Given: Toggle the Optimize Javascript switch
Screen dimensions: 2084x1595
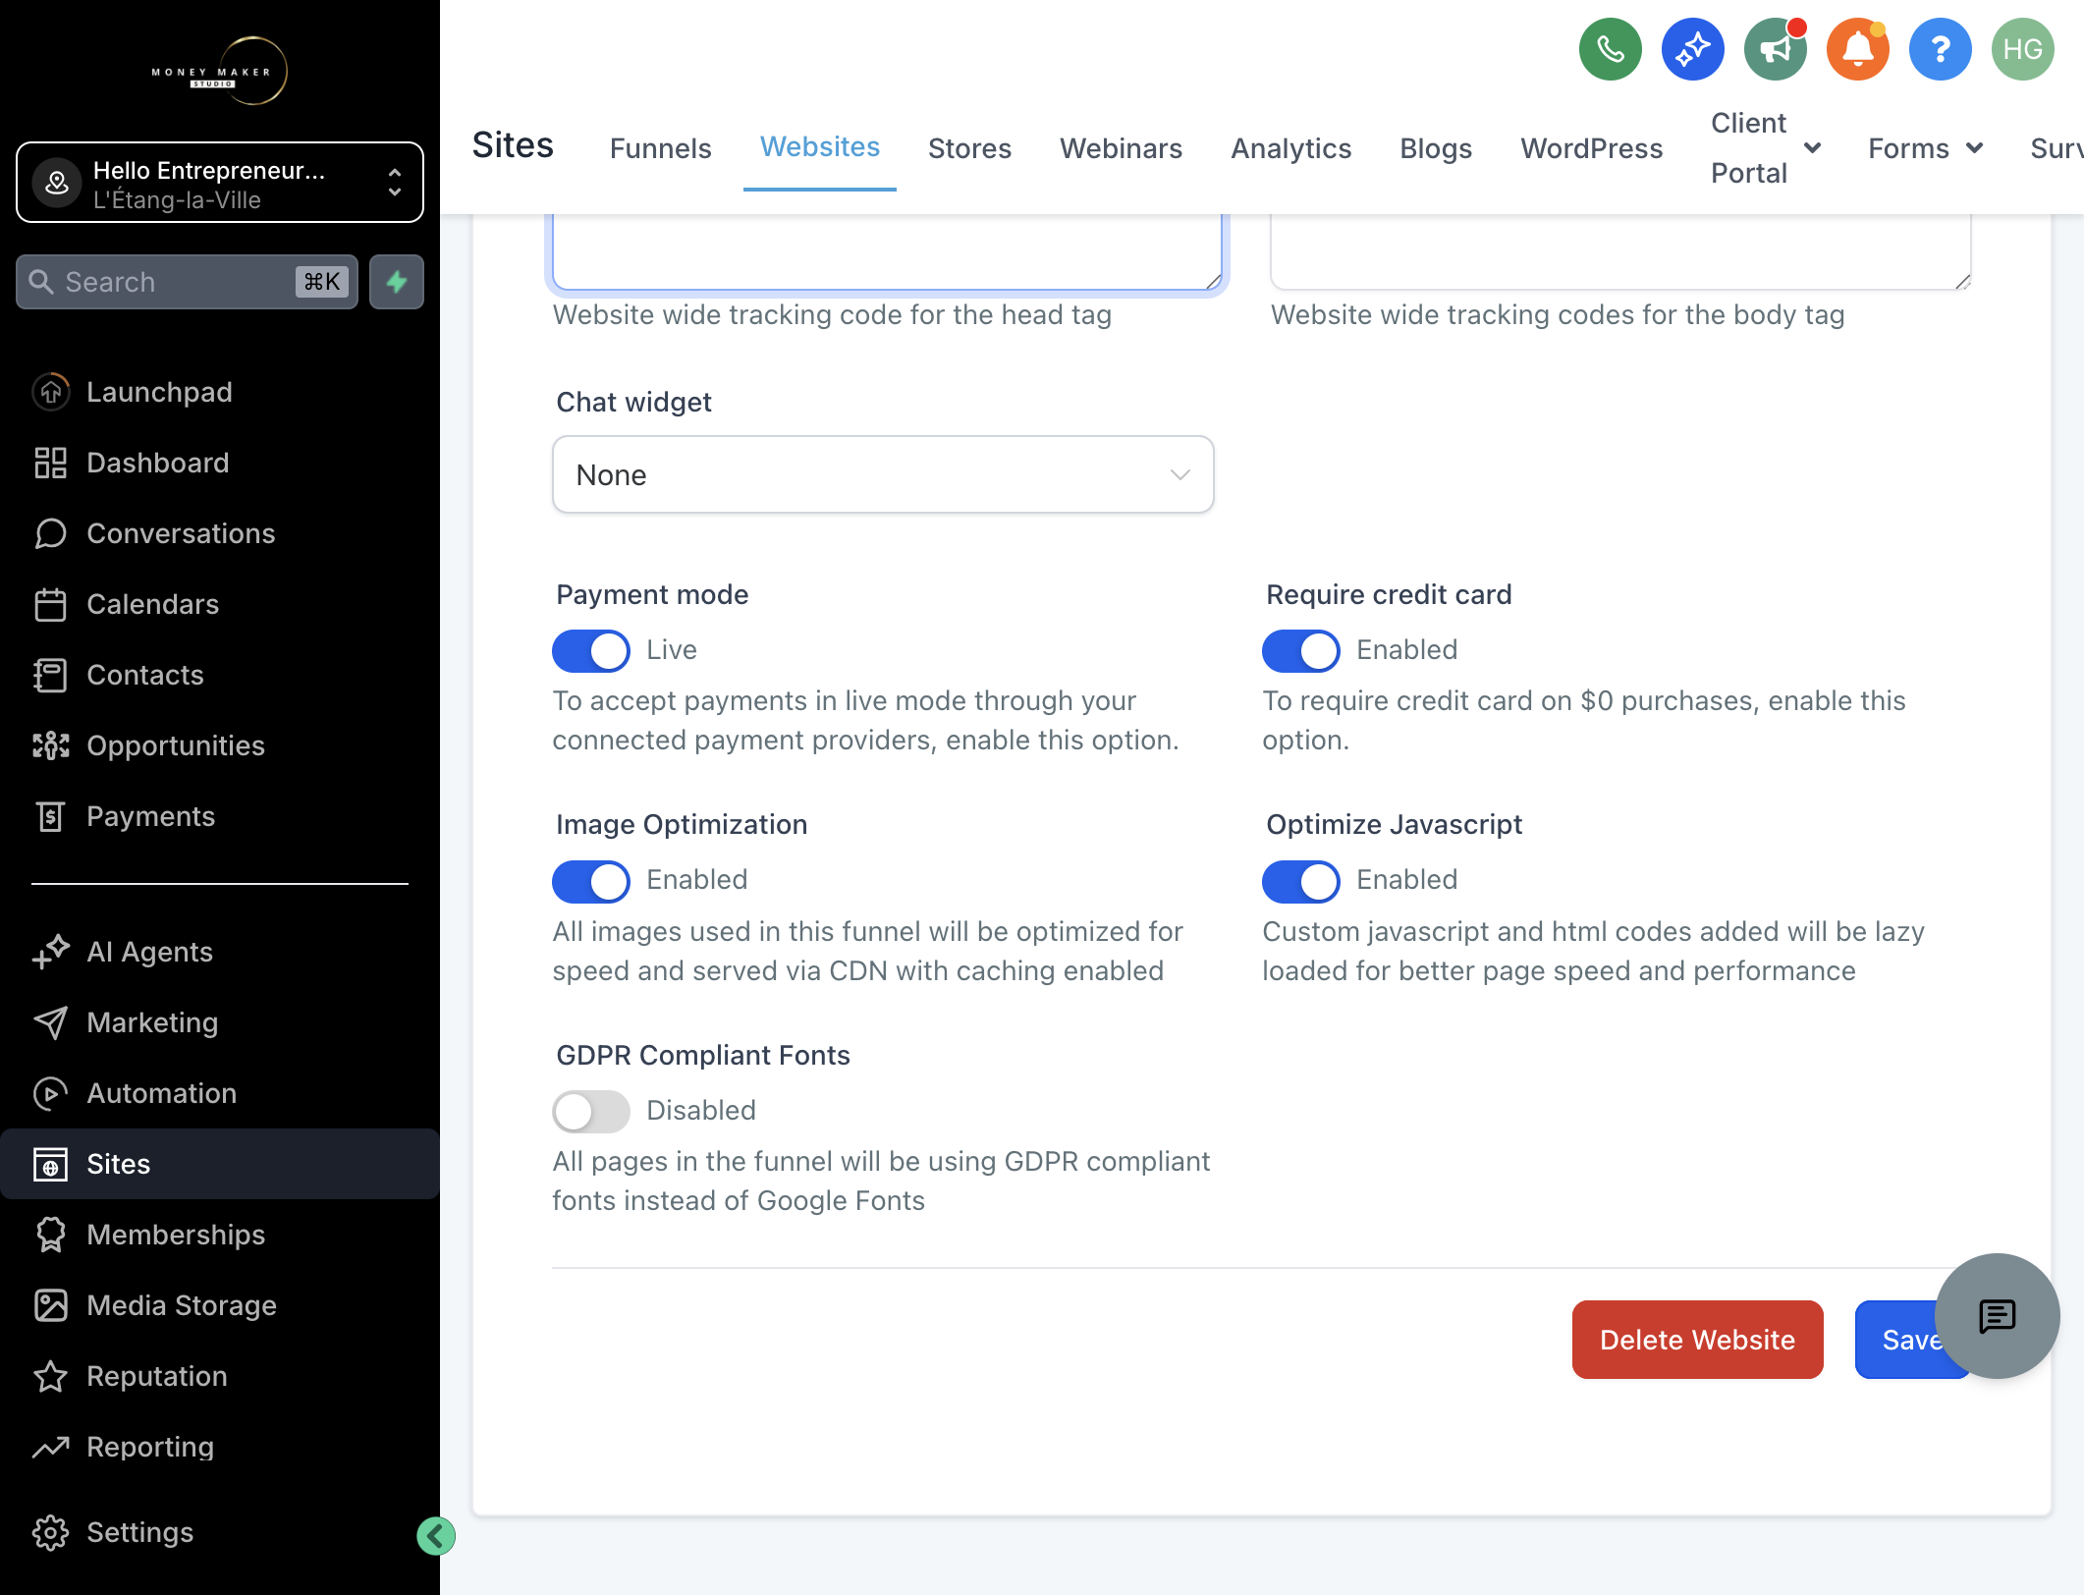Looking at the screenshot, I should 1301,881.
